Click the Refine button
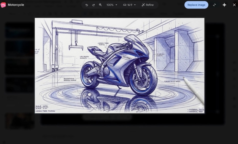The height and width of the screenshot is (144, 238). [148, 5]
